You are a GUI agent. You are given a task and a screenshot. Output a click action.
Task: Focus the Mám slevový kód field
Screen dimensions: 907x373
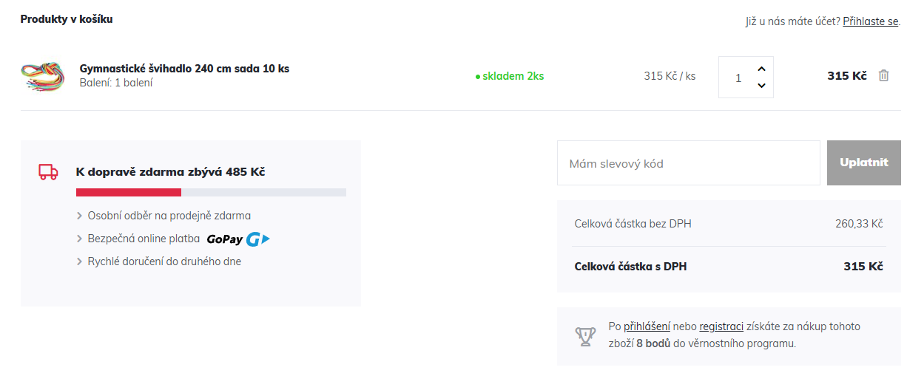click(688, 163)
